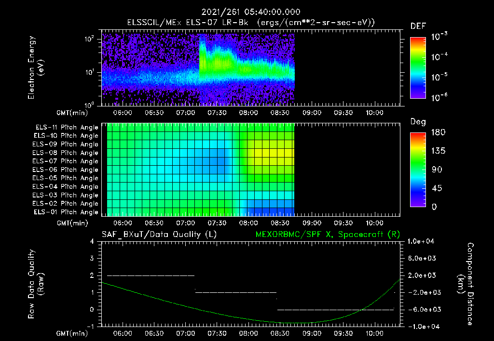Click GMT(min) label under the spectrogram
This screenshot has width=494, height=341.
[x=72, y=113]
